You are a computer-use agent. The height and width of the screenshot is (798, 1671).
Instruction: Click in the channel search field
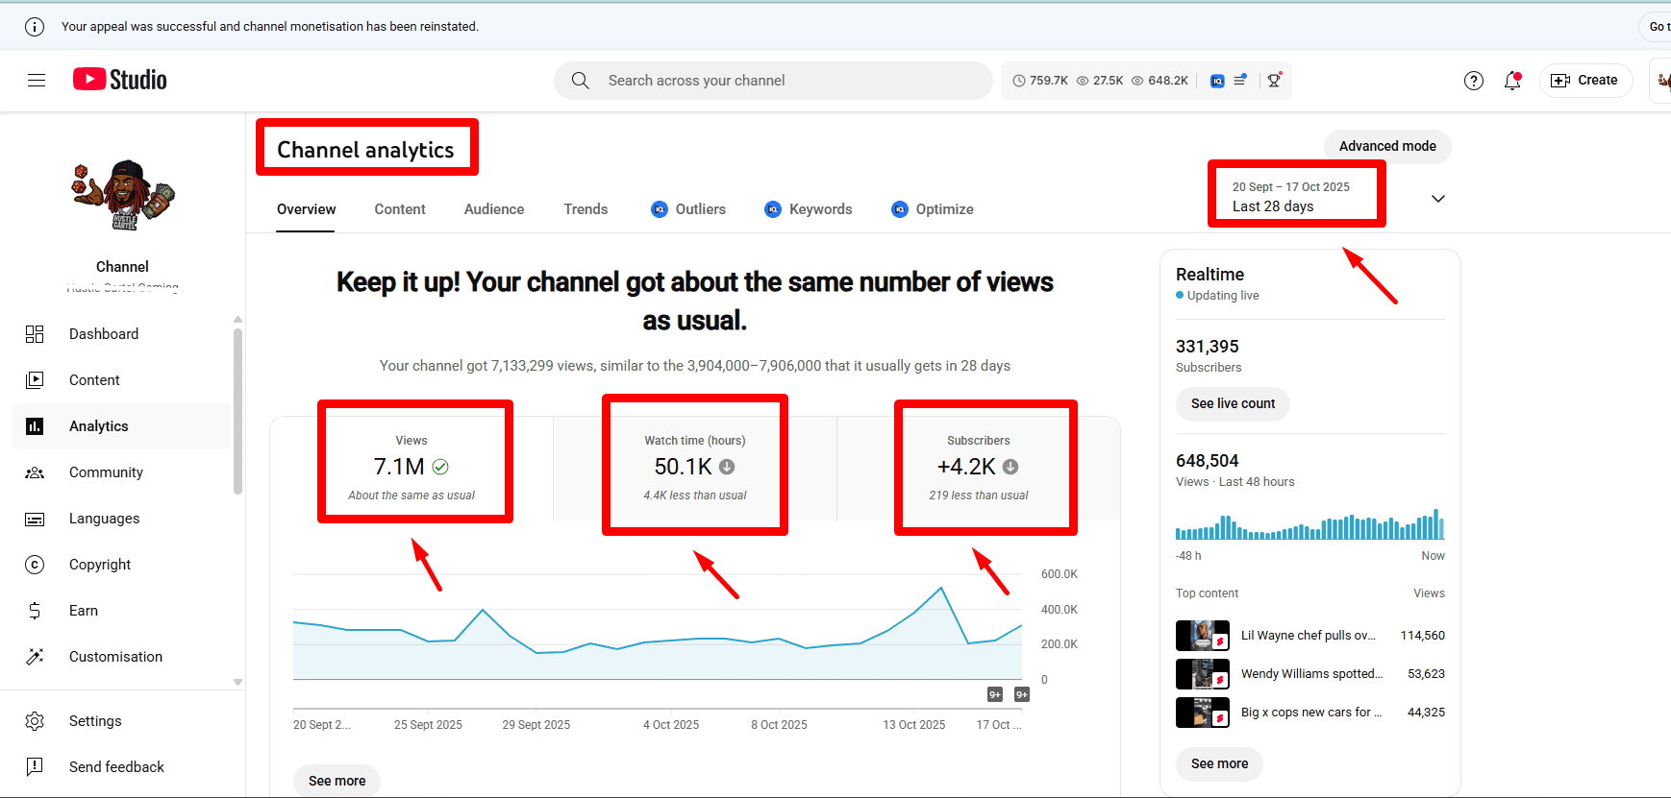(773, 81)
